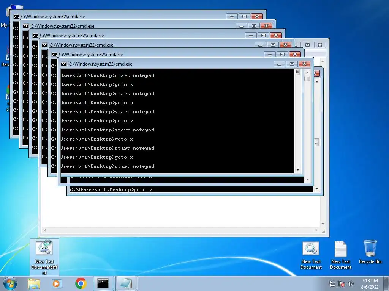Click scroll-up arrow of the front cmd window
The width and height of the screenshot is (389, 291).
pos(307,72)
